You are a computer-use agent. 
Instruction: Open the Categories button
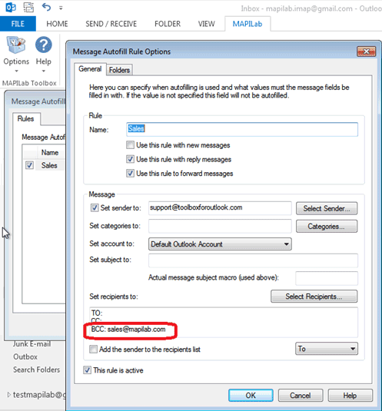click(x=327, y=226)
